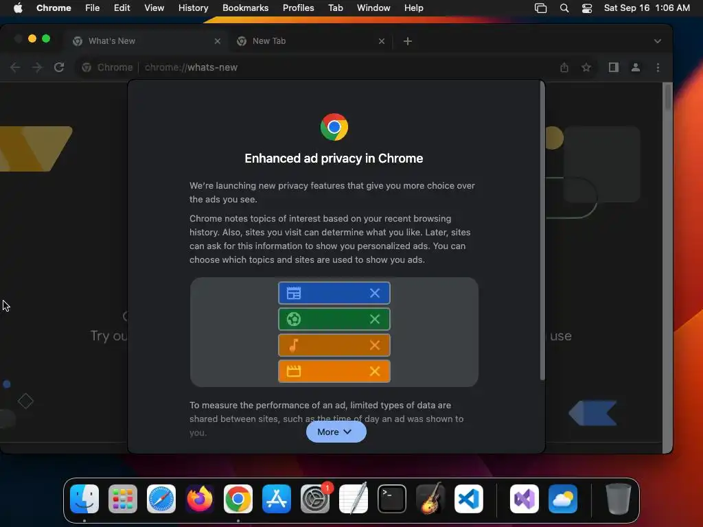
Task: Launch Firefox from the Dock
Action: tap(200, 499)
